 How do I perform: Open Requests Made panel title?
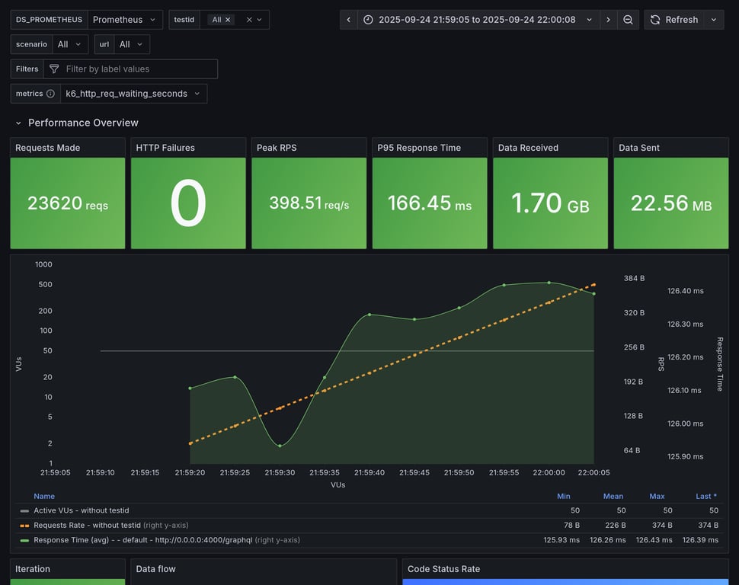47,148
